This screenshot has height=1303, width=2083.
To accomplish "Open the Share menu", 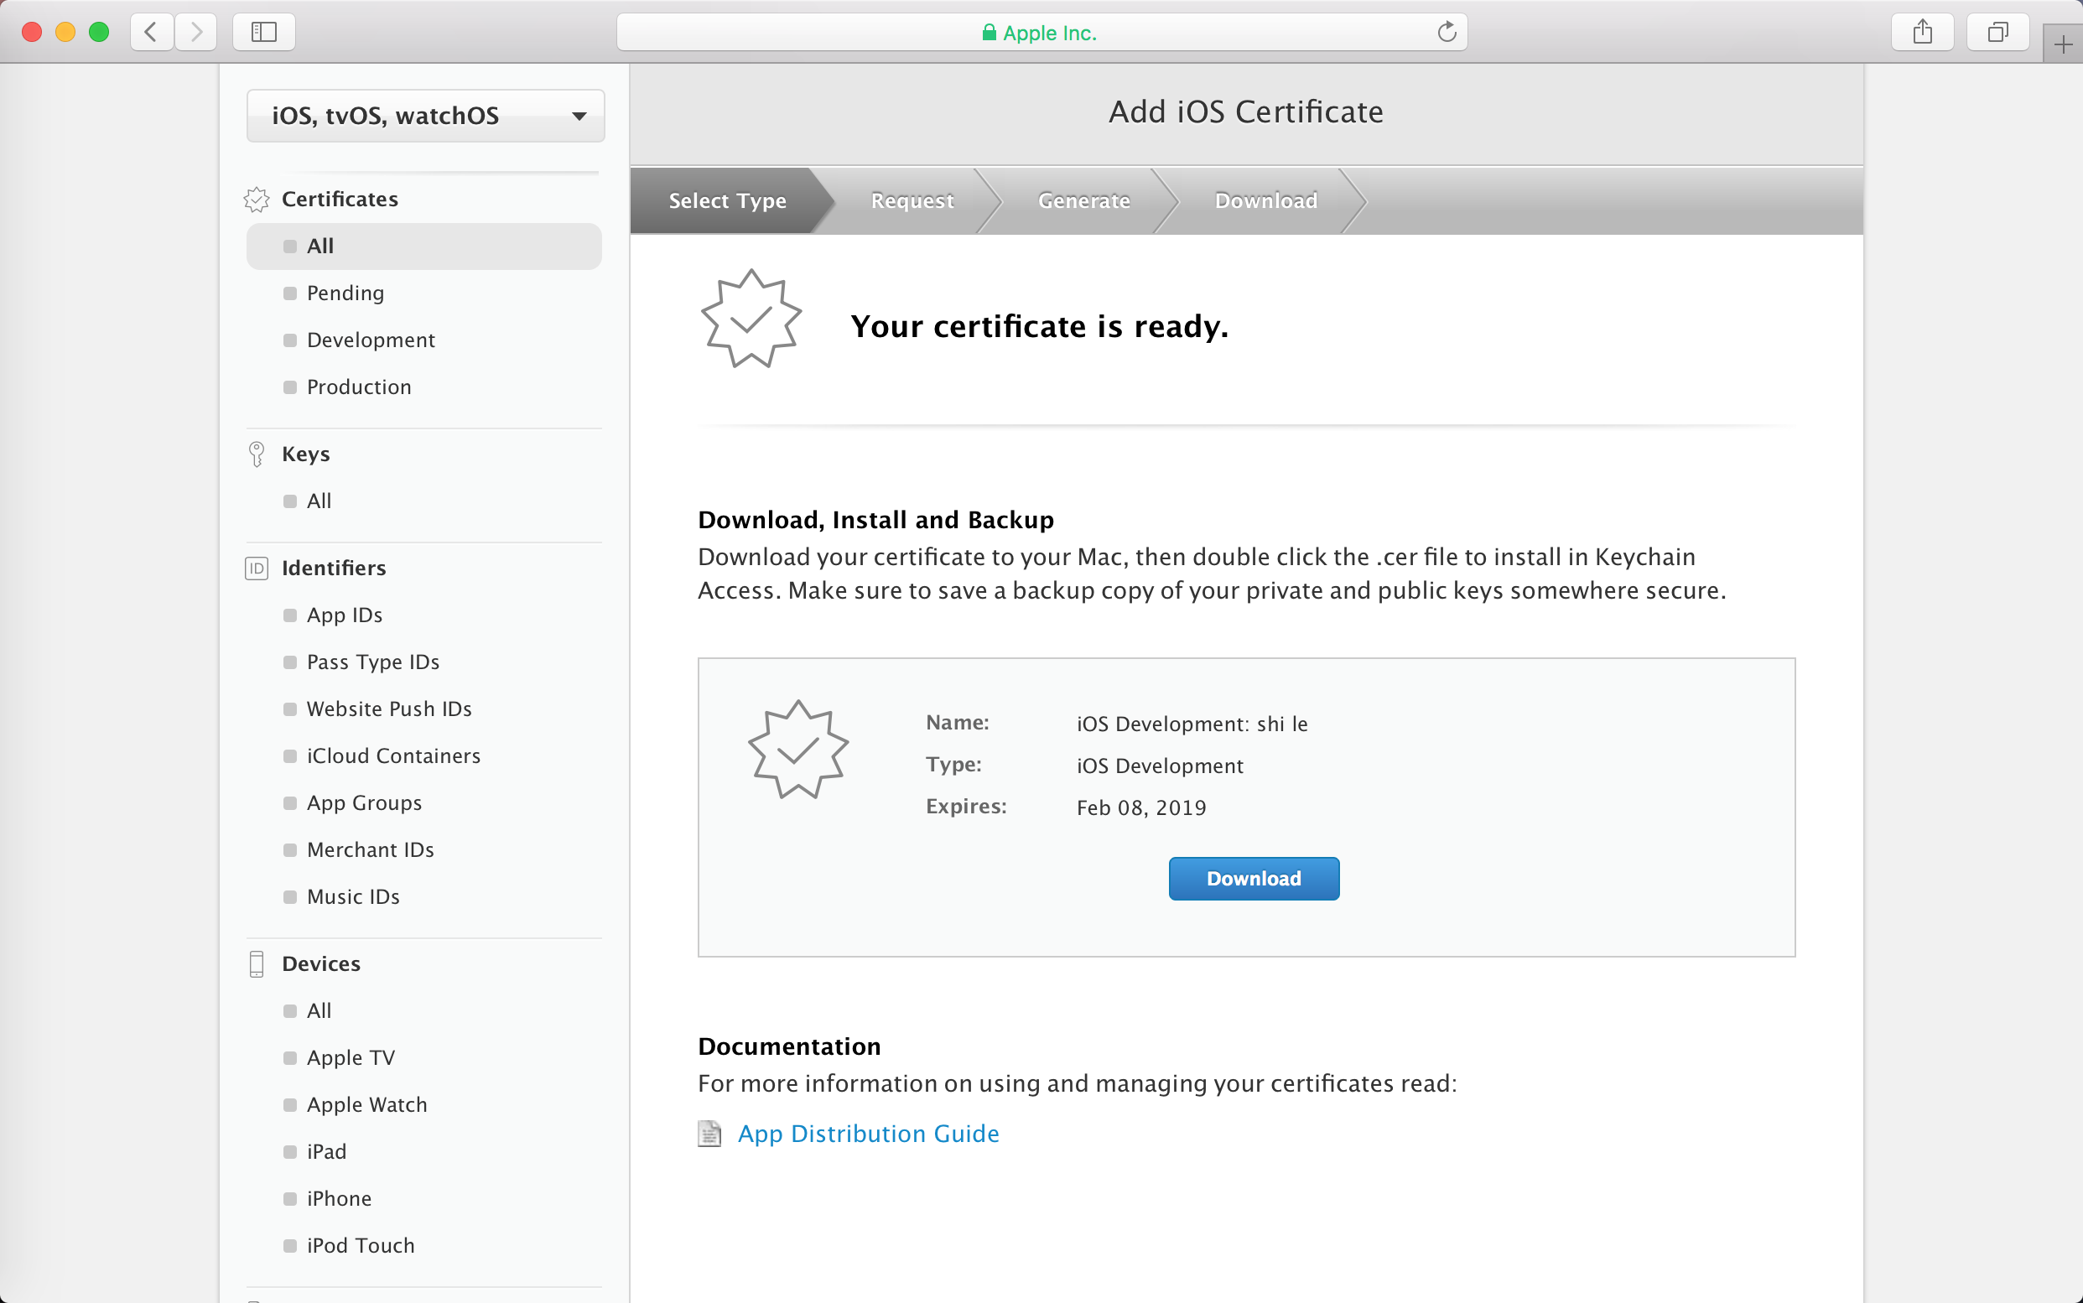I will point(1922,33).
